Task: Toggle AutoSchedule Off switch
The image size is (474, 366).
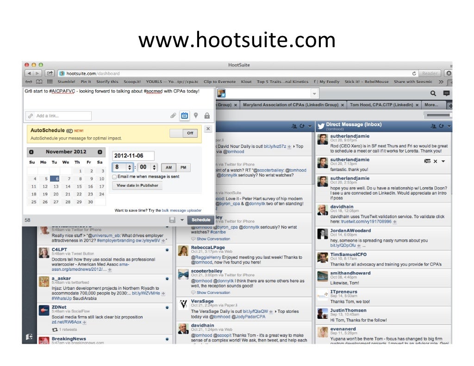Action: pyautogui.click(x=184, y=133)
